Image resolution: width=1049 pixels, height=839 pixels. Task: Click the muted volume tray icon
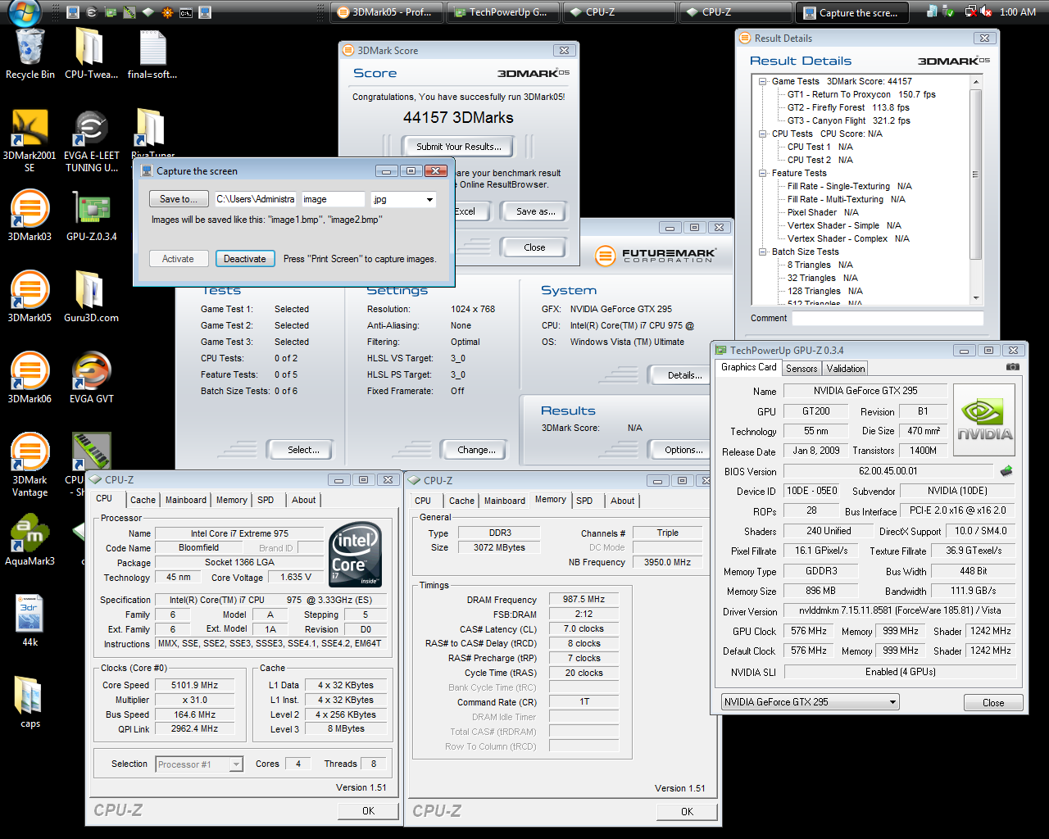click(x=985, y=11)
